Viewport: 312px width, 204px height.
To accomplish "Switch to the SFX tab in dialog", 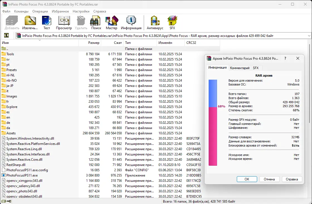I will [x=256, y=68].
